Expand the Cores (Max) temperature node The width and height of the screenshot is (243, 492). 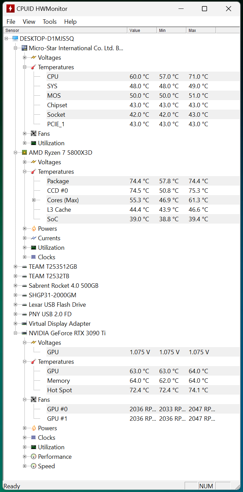click(34, 200)
